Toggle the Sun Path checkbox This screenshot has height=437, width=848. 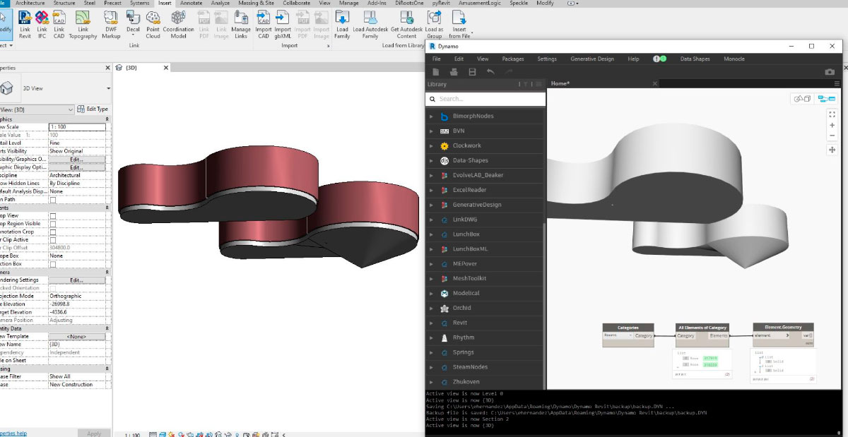pyautogui.click(x=53, y=200)
